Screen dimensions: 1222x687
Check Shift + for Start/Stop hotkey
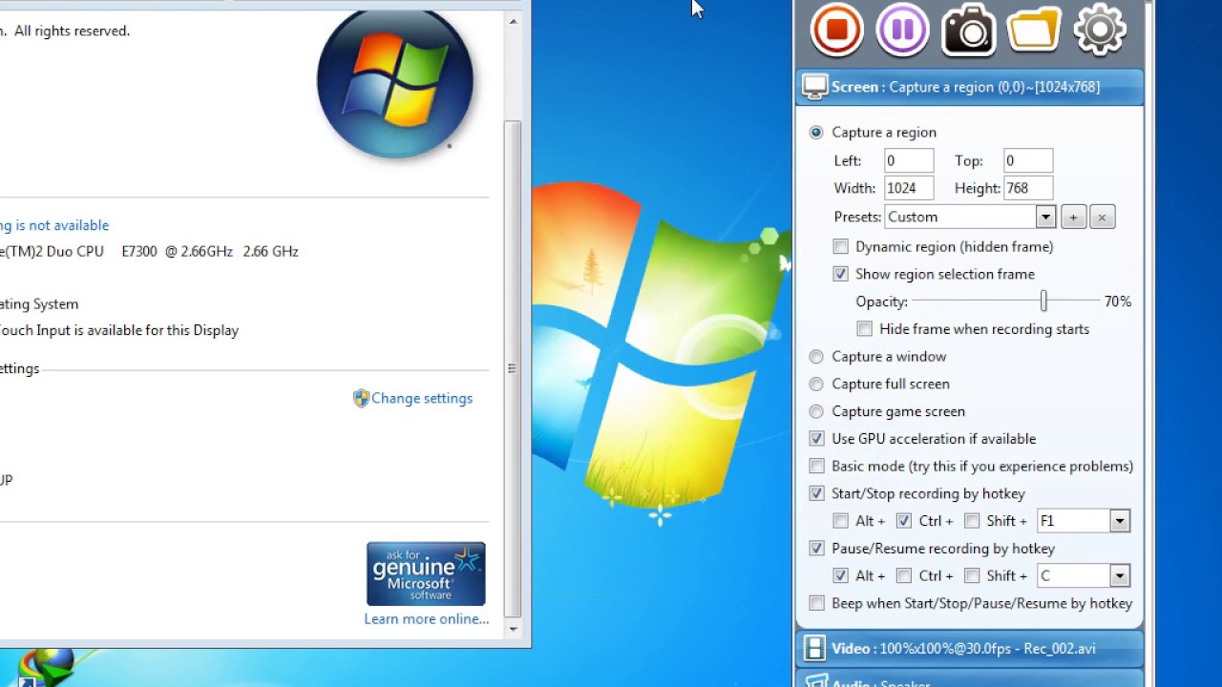click(x=972, y=521)
